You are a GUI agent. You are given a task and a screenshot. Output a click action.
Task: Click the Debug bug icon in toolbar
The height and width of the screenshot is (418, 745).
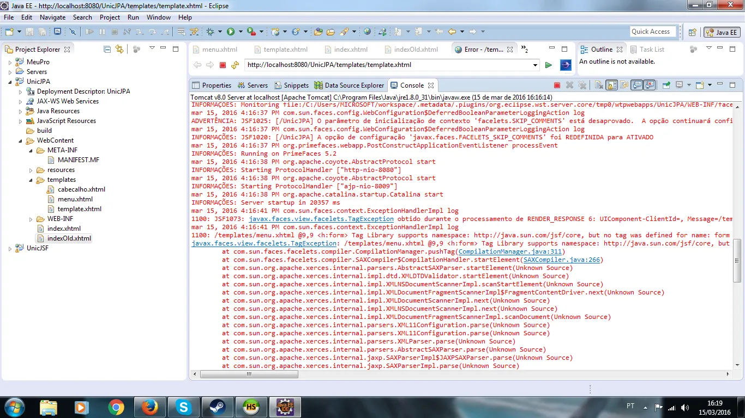coord(211,32)
